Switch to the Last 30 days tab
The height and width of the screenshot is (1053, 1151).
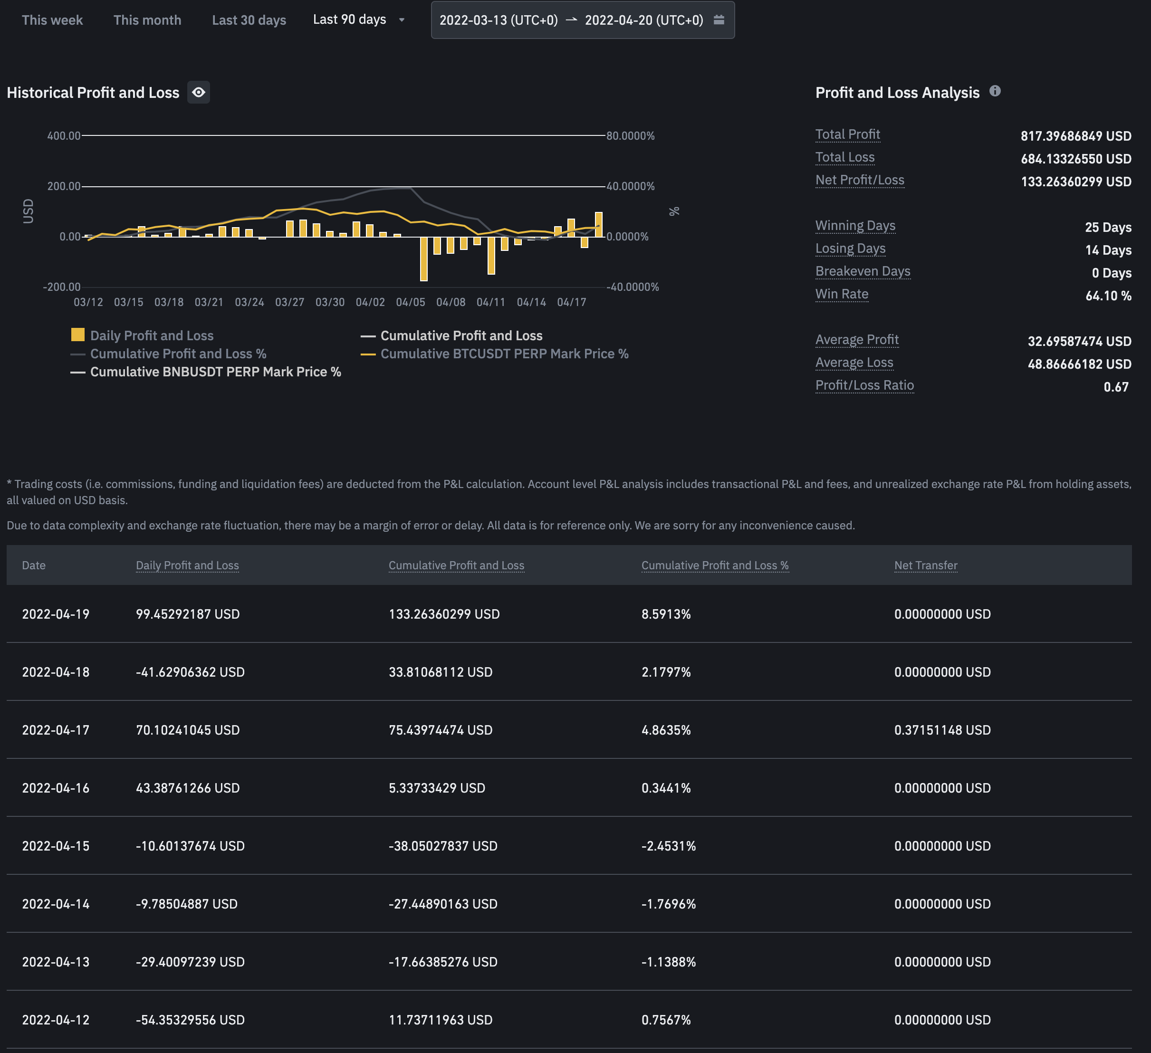249,20
